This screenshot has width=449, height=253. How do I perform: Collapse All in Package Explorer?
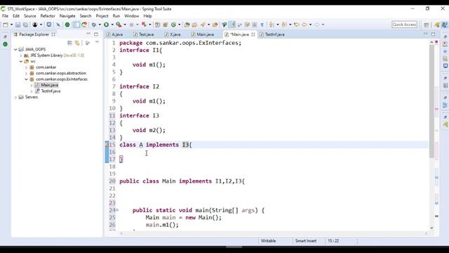(x=69, y=43)
